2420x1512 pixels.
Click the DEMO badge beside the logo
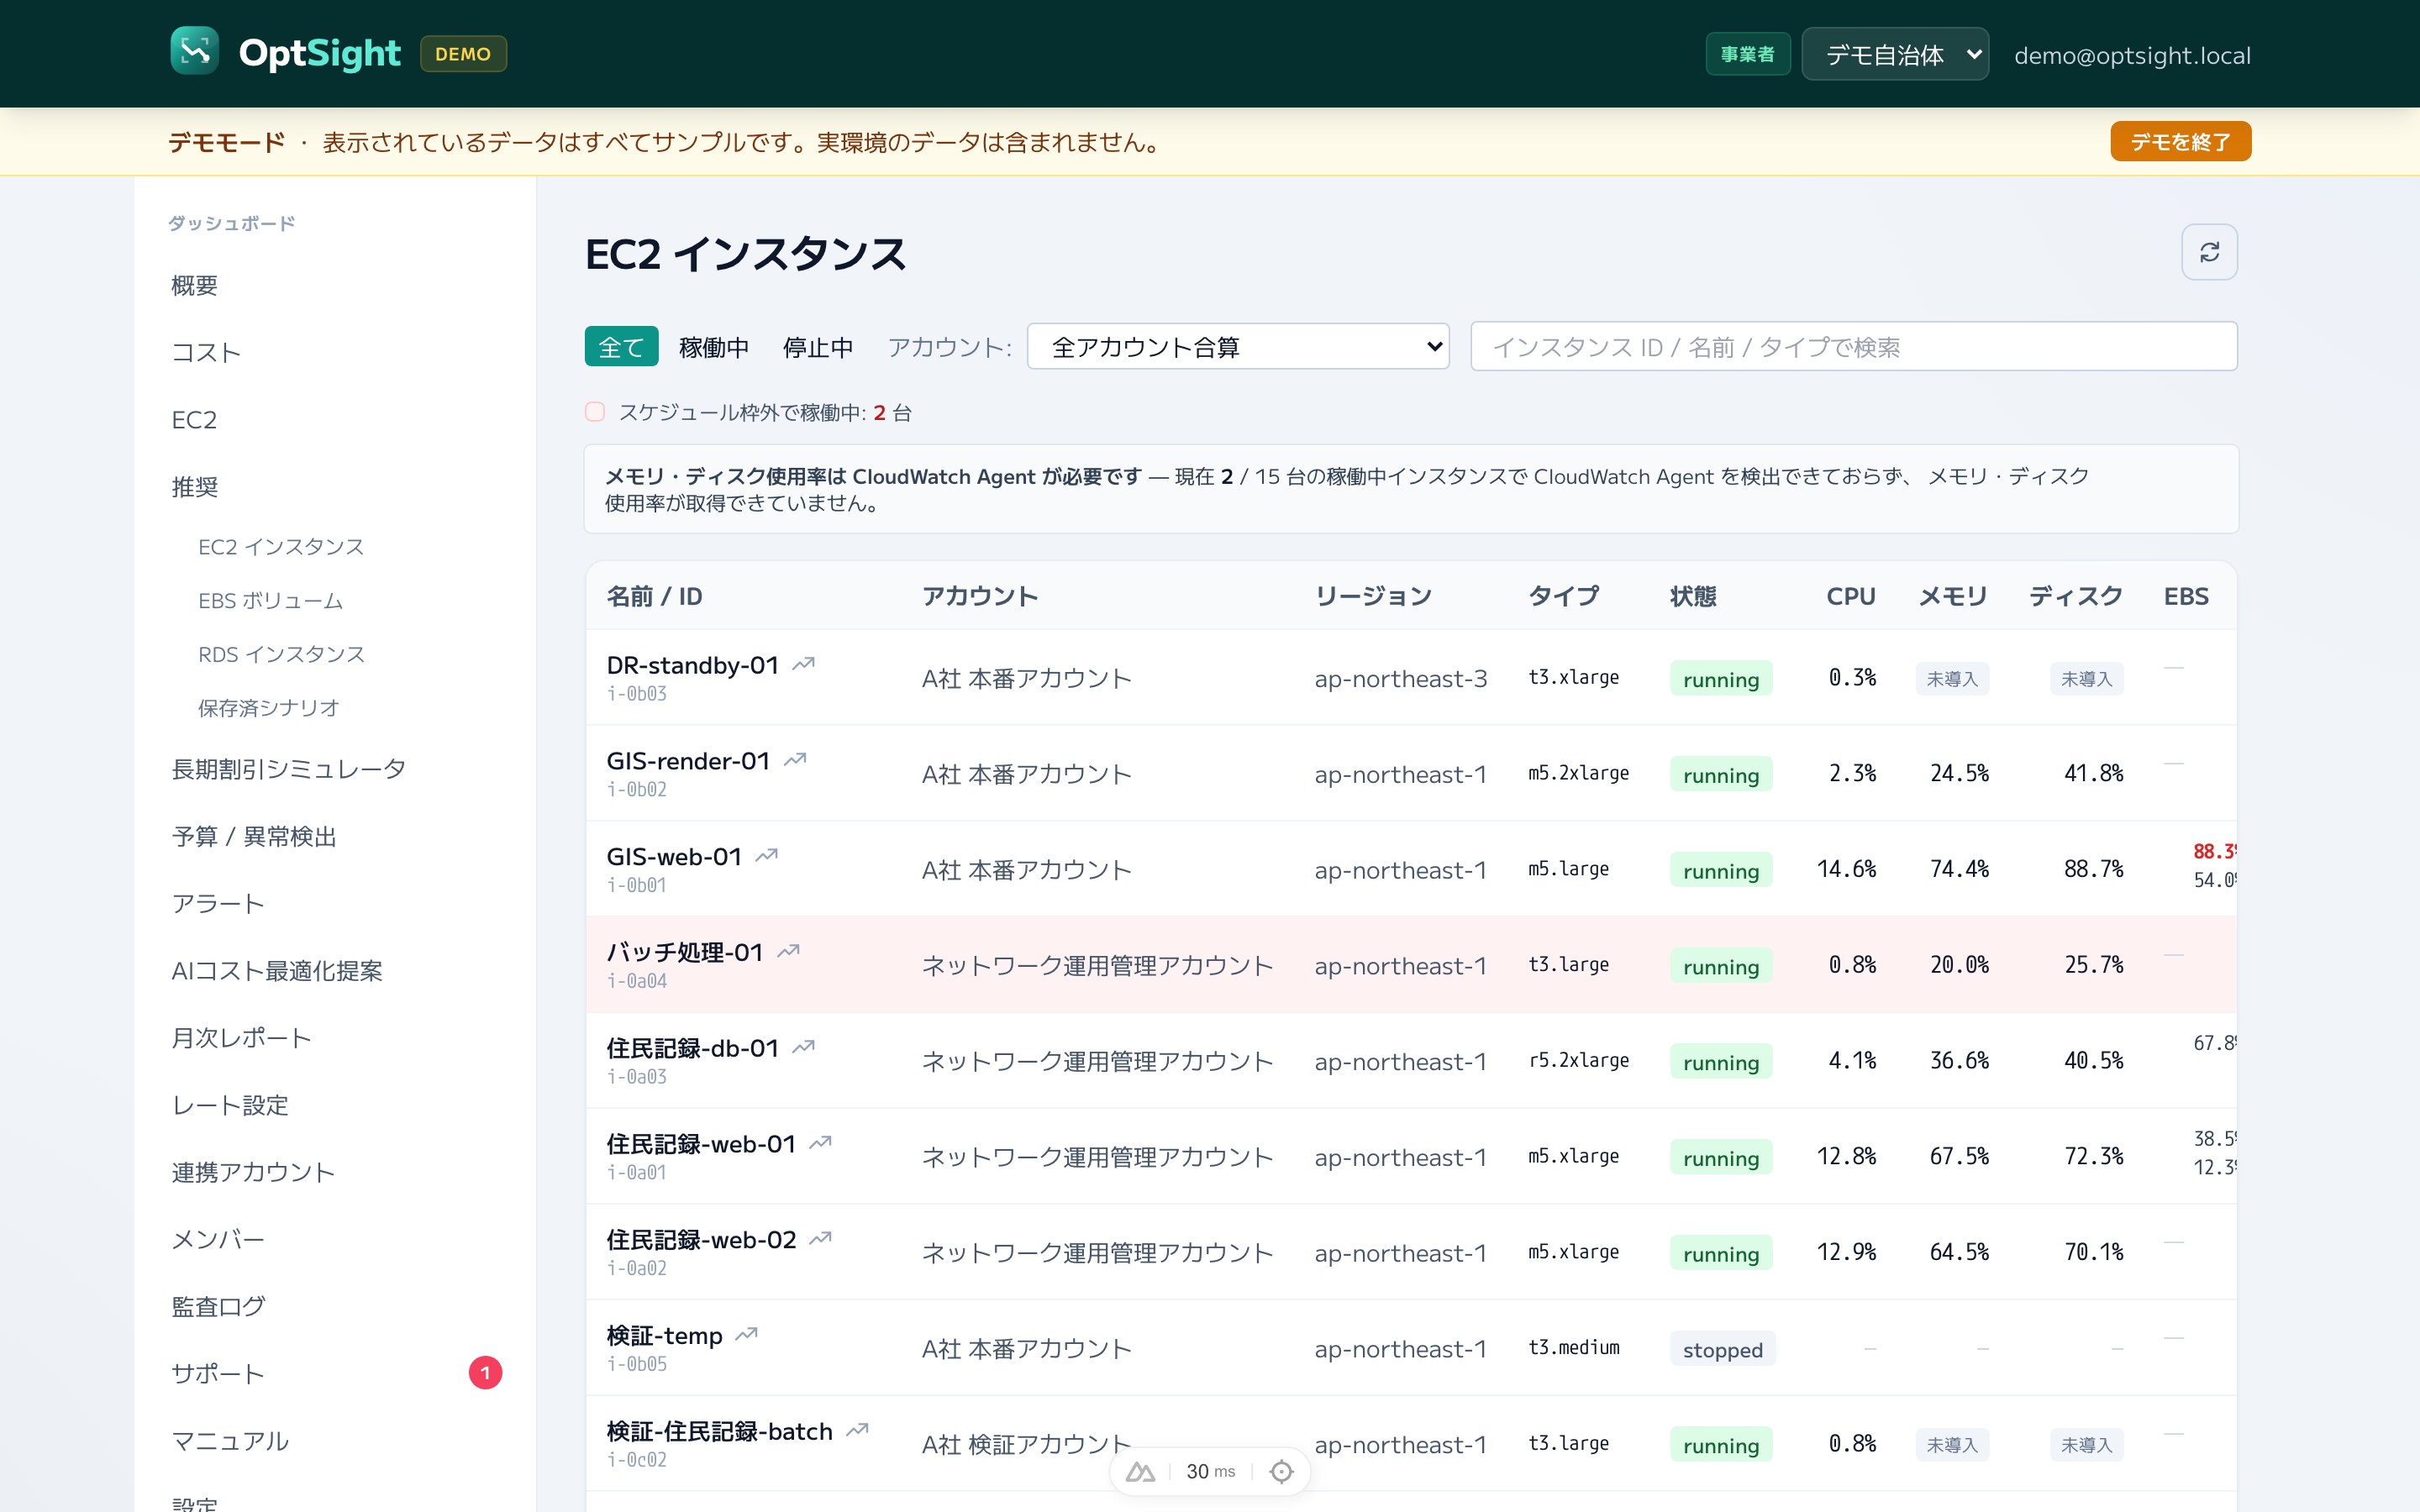coord(463,54)
